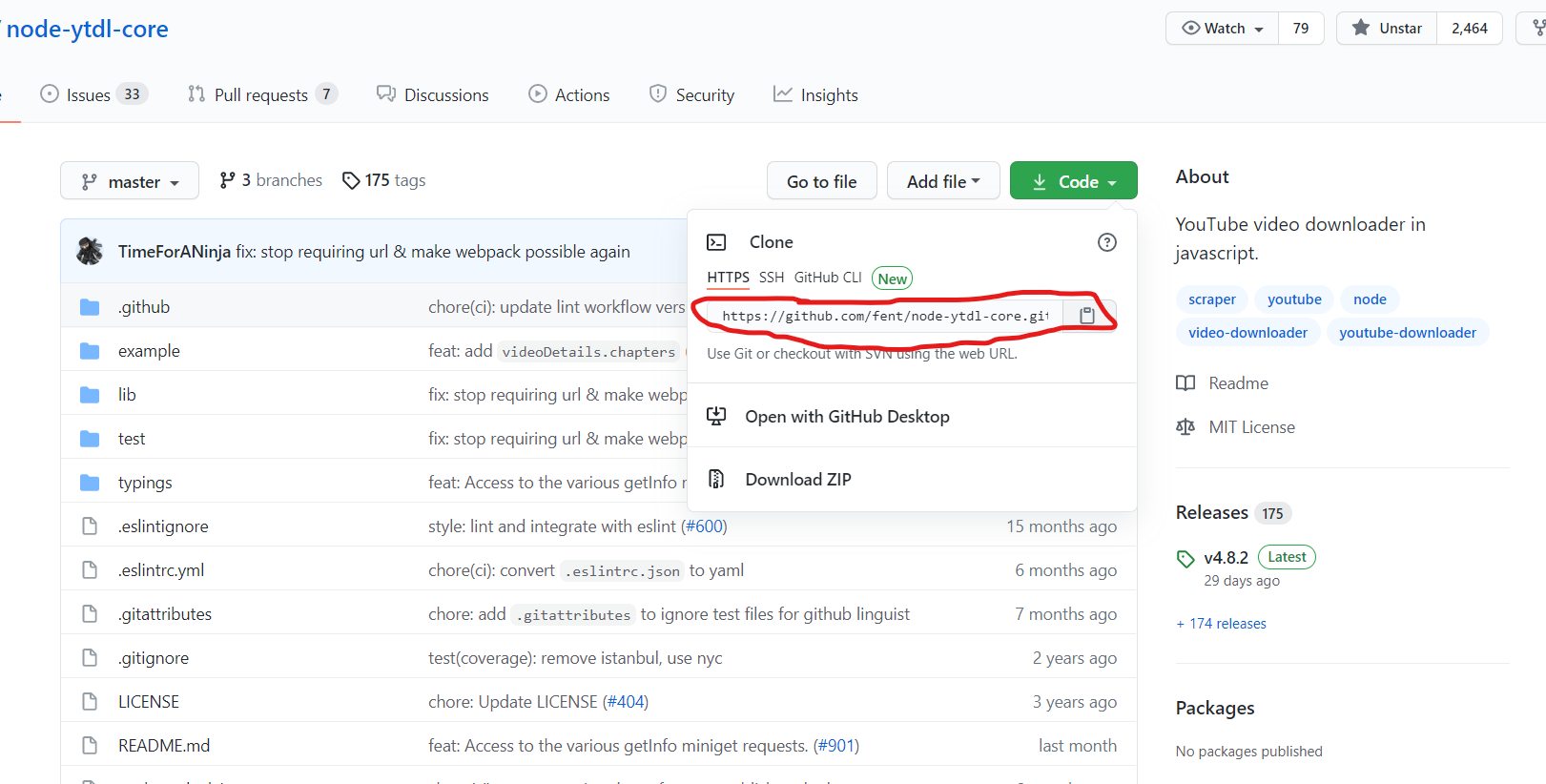This screenshot has height=784, width=1546.
Task: Click the youtube-downloader topic tag
Action: [x=1407, y=333]
